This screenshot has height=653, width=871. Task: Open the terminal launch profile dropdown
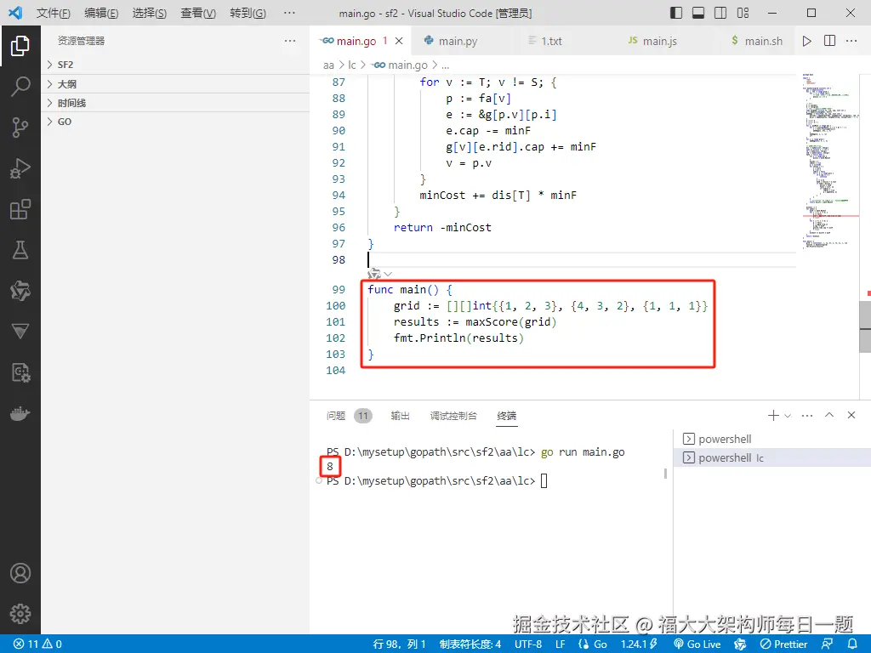788,415
